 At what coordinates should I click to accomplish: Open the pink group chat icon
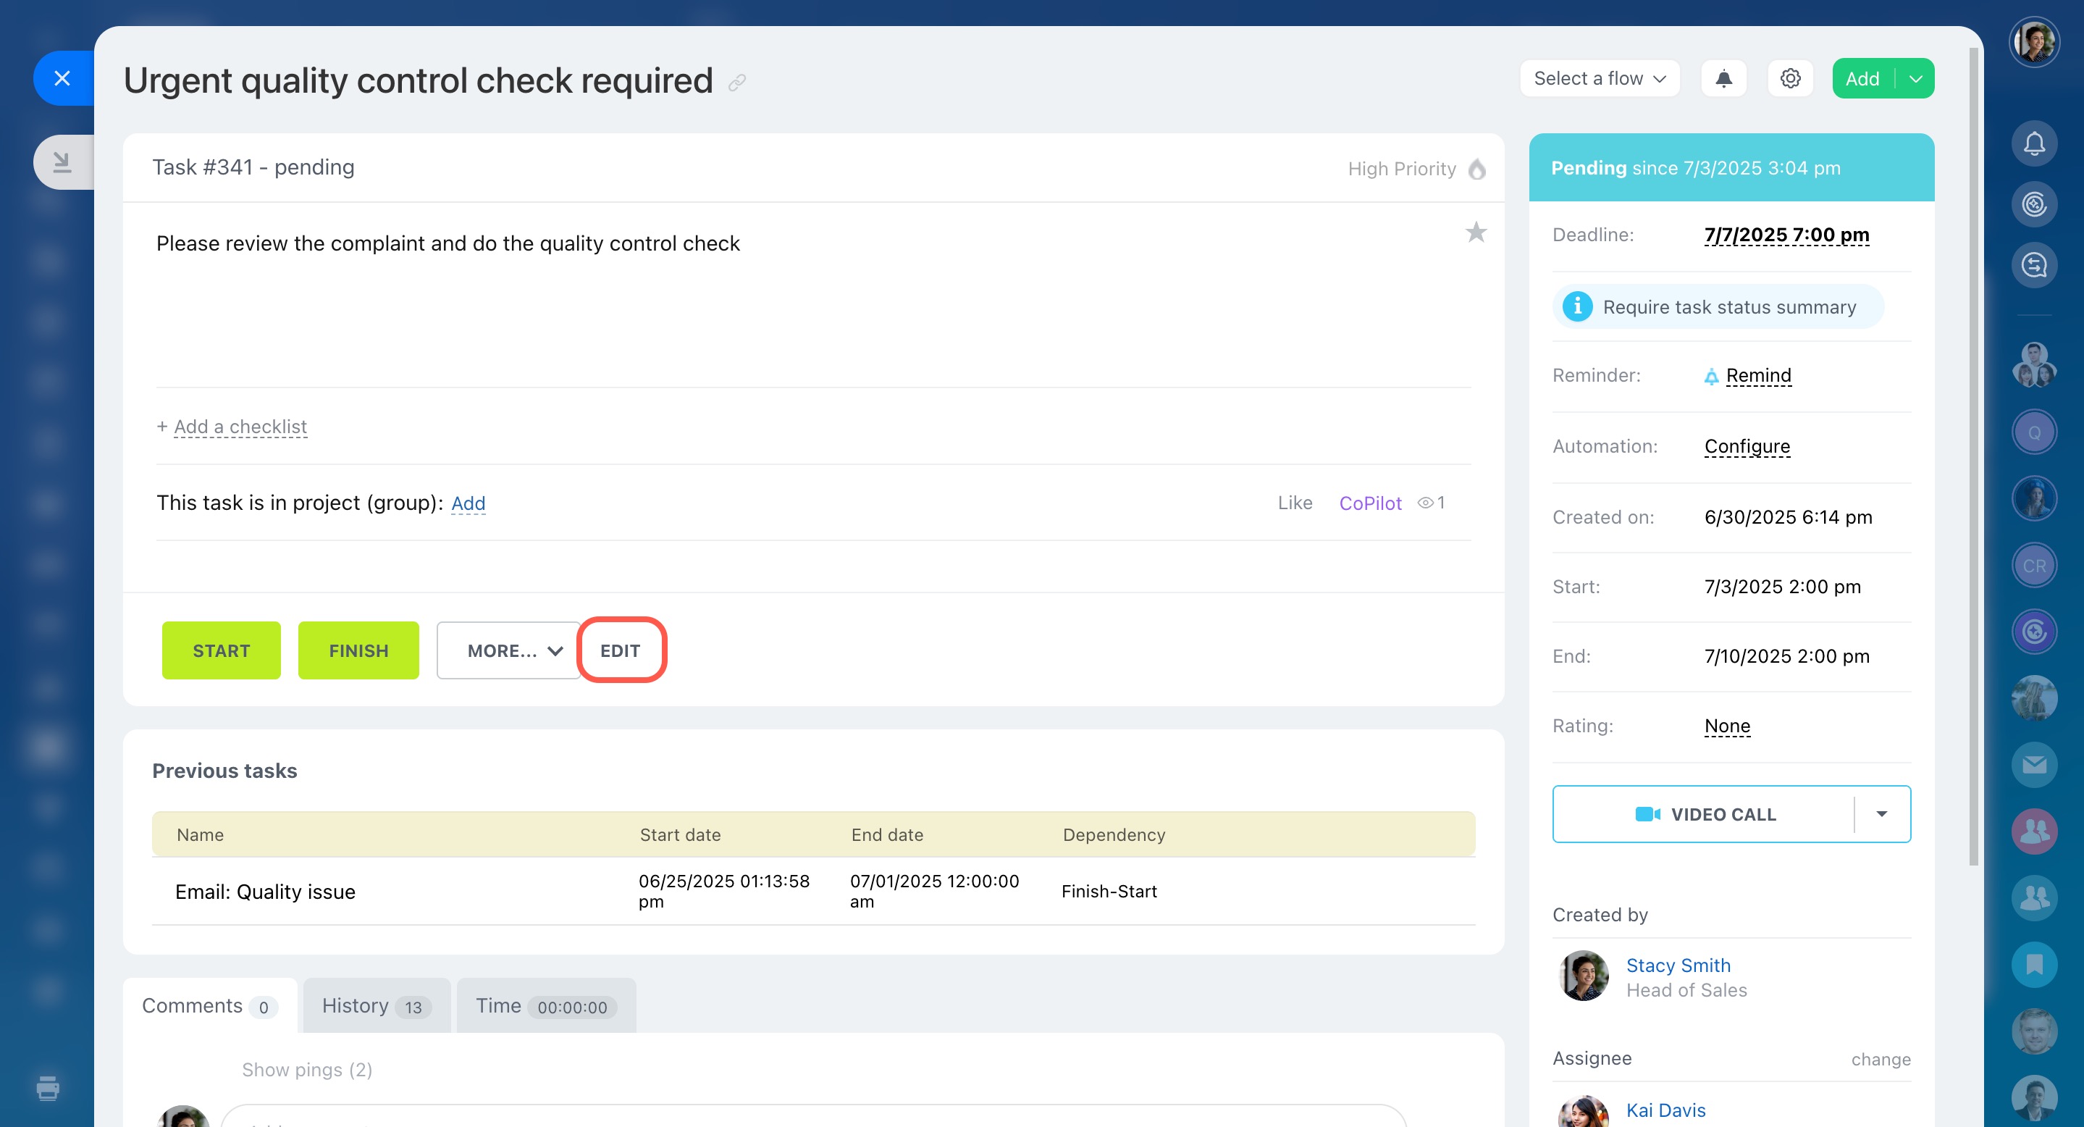tap(2034, 831)
